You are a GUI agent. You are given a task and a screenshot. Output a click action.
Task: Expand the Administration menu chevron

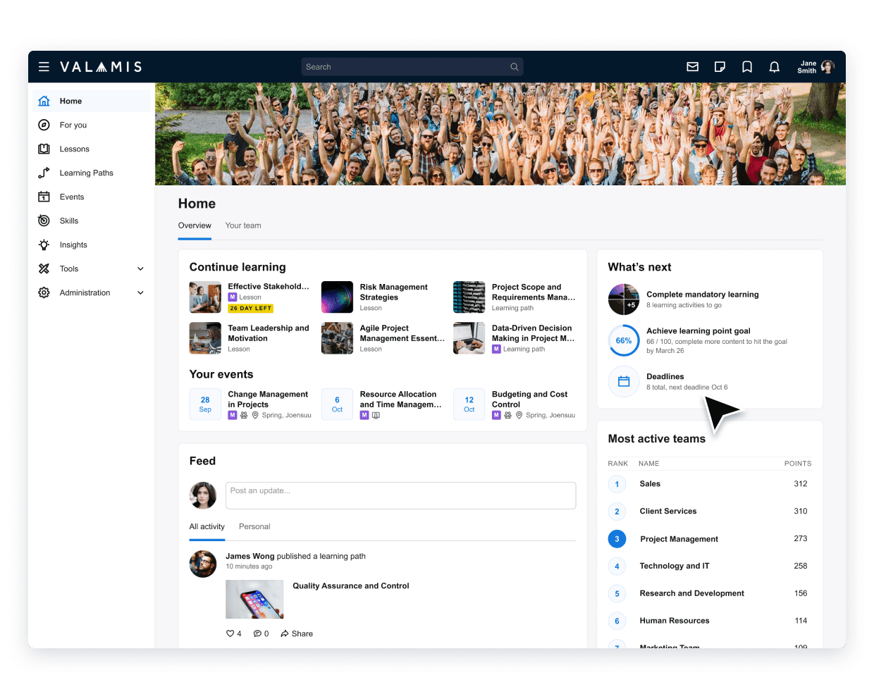[140, 292]
